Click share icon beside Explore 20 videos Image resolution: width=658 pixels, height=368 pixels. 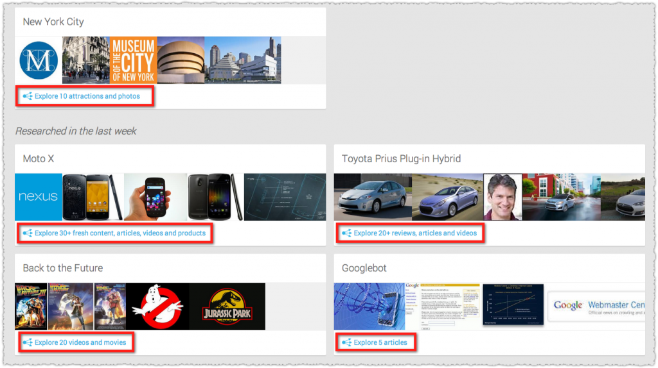point(27,342)
